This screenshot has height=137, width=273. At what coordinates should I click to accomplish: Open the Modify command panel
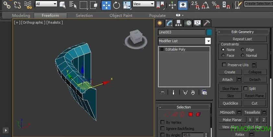pyautogui.click(x=169, y=23)
